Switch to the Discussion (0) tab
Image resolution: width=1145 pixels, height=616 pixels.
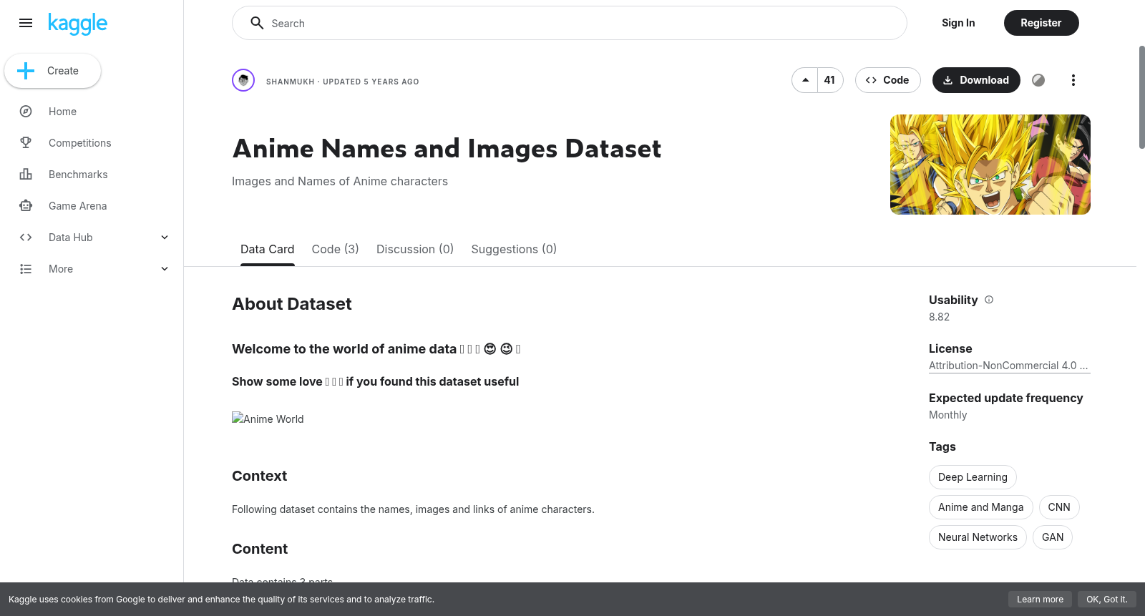tap(415, 249)
